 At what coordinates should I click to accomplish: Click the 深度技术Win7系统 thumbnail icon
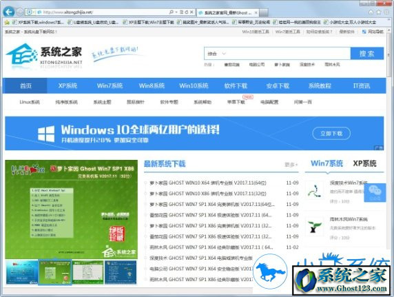(314, 191)
